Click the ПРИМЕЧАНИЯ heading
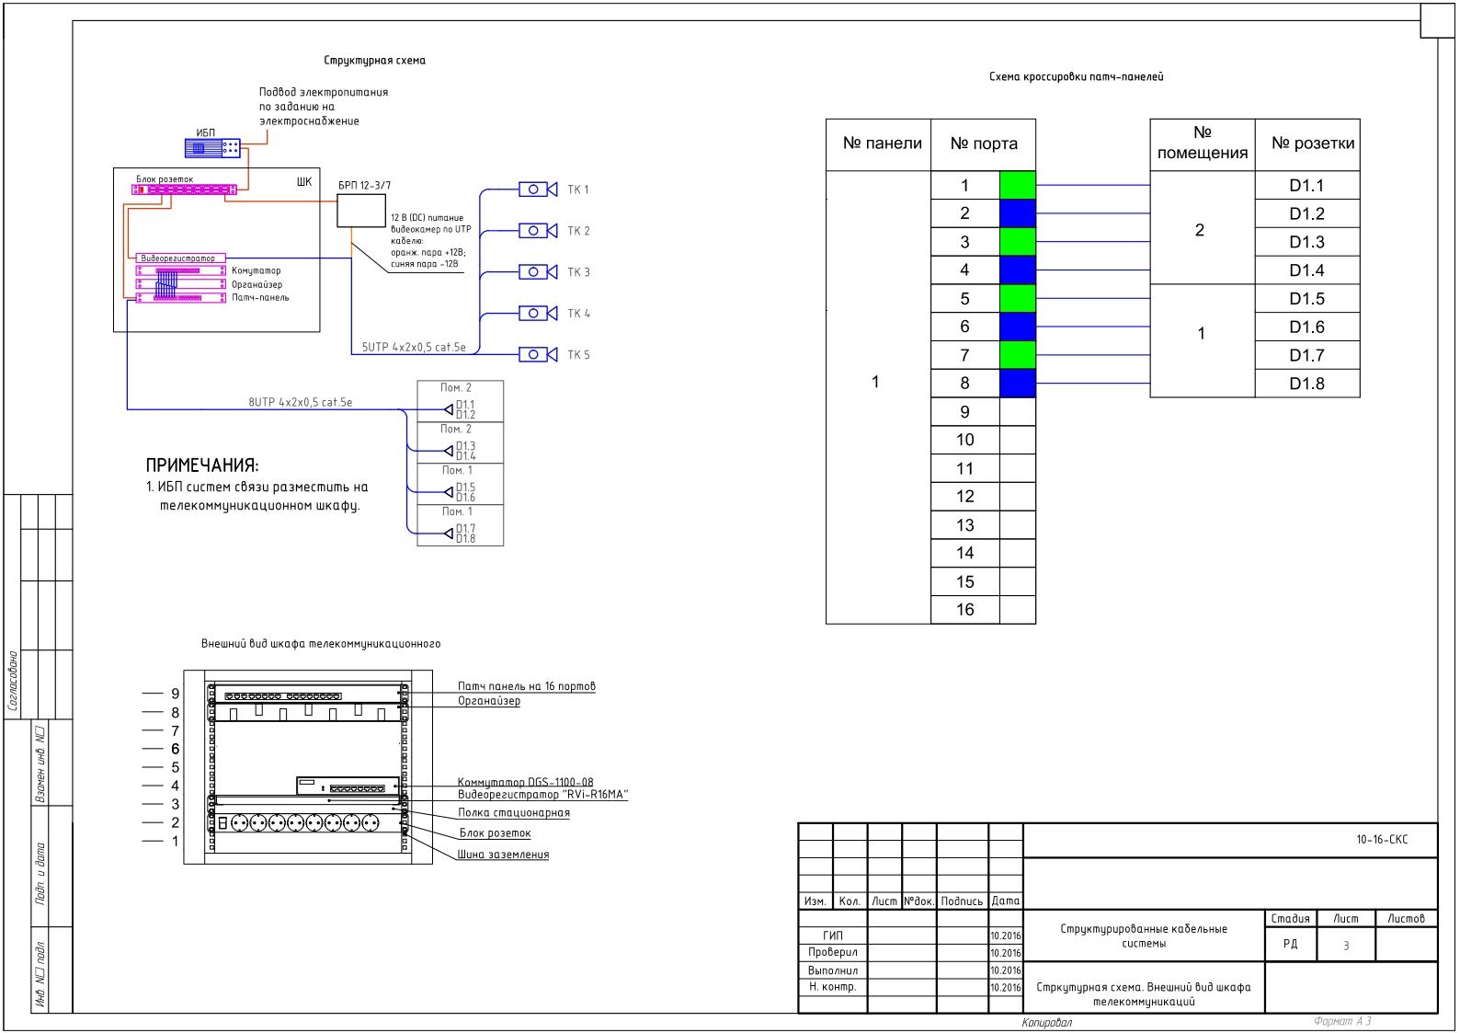Image resolution: width=1460 pixels, height=1033 pixels. click(202, 465)
